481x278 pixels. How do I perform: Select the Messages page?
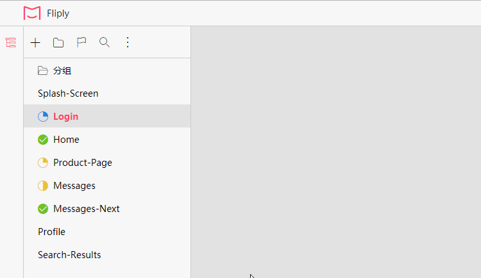[x=107, y=186]
